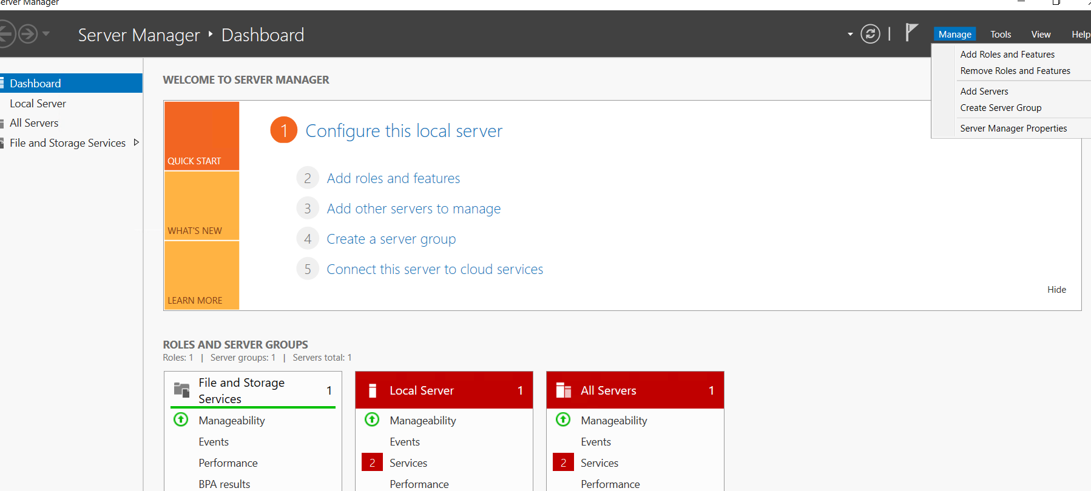The height and width of the screenshot is (491, 1091).
Task: Open Events under All Servers tile
Action: [596, 442]
